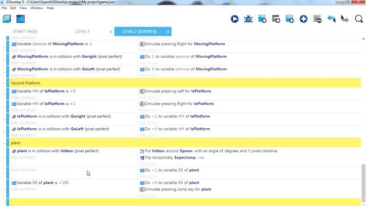Select action Do =0 to variable 88 of plant
Image resolution: width=366 pixels, height=206 pixels.
coord(169,183)
